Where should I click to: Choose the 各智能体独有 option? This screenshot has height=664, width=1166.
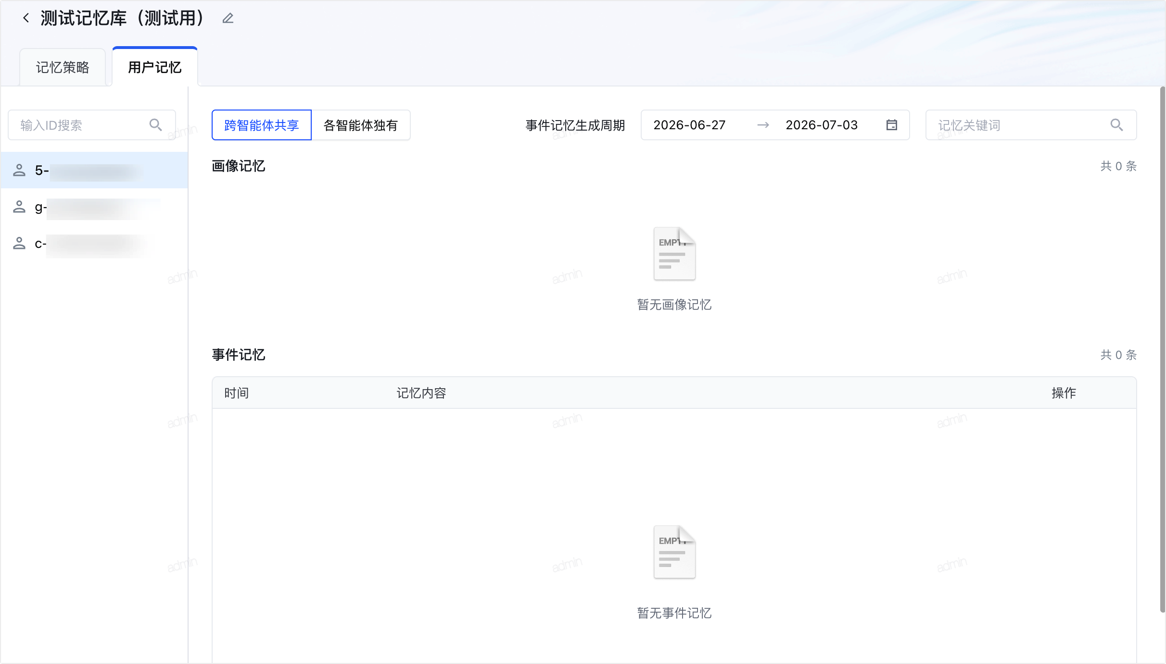click(361, 125)
